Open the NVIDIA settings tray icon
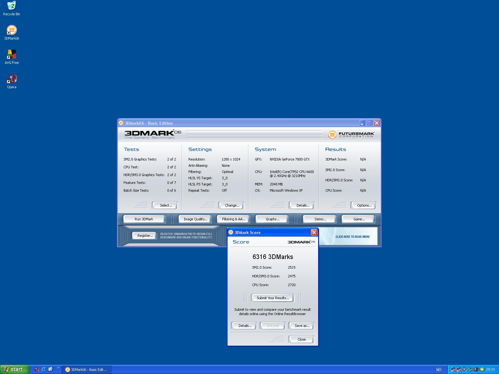 click(x=482, y=369)
